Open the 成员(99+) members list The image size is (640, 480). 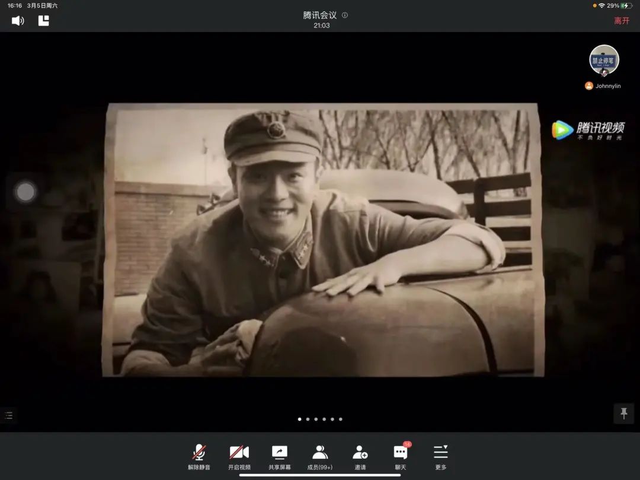point(320,457)
